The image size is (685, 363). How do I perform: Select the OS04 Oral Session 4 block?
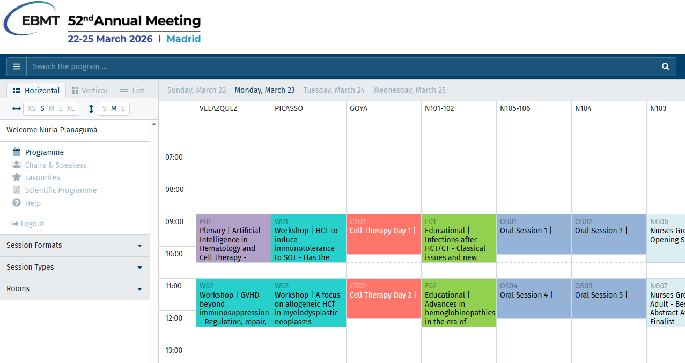pos(534,299)
